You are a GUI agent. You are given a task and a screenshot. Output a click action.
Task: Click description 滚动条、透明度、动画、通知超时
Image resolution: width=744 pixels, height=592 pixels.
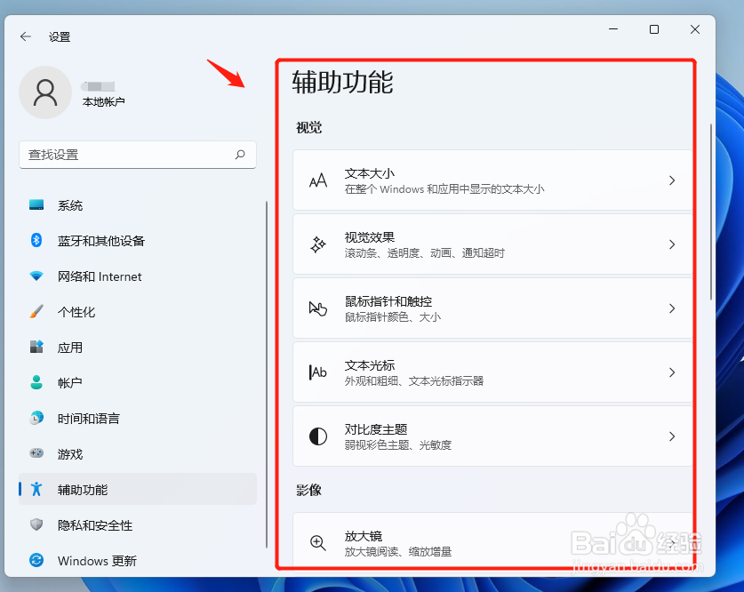click(424, 252)
